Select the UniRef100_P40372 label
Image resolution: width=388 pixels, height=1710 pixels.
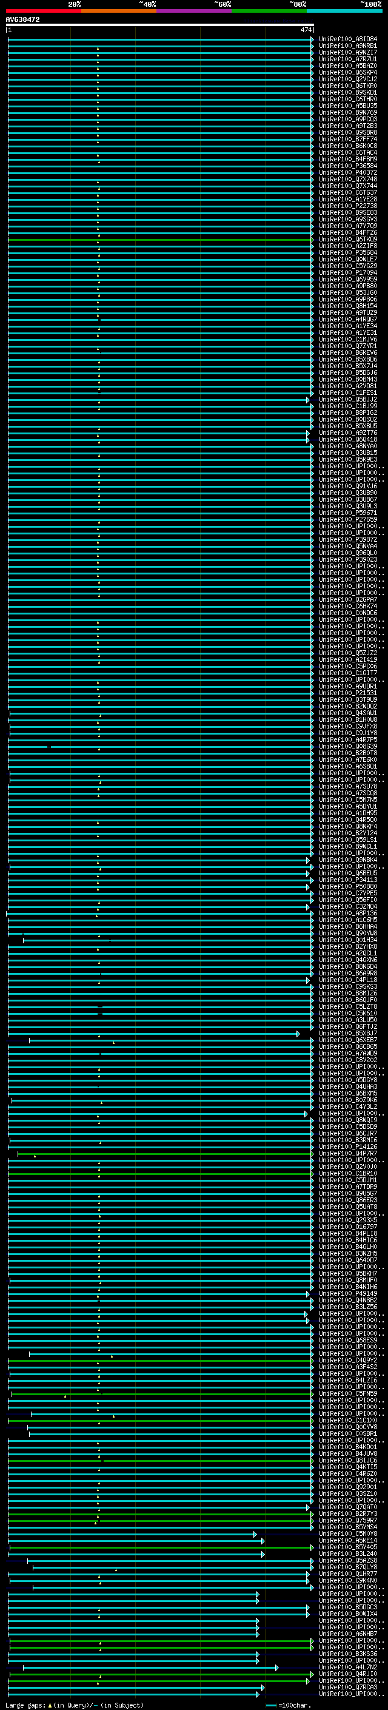348,173
